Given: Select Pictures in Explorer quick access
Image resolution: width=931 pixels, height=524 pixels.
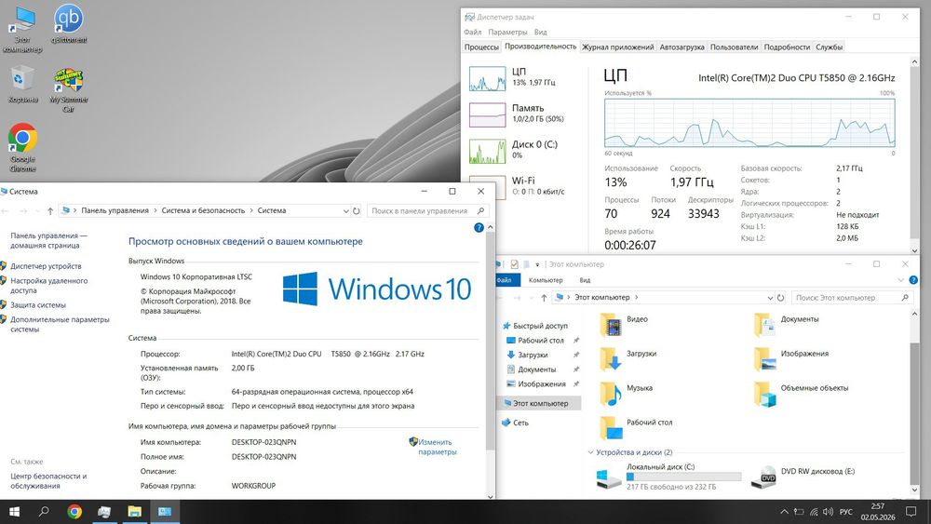Looking at the screenshot, I should (x=542, y=384).
